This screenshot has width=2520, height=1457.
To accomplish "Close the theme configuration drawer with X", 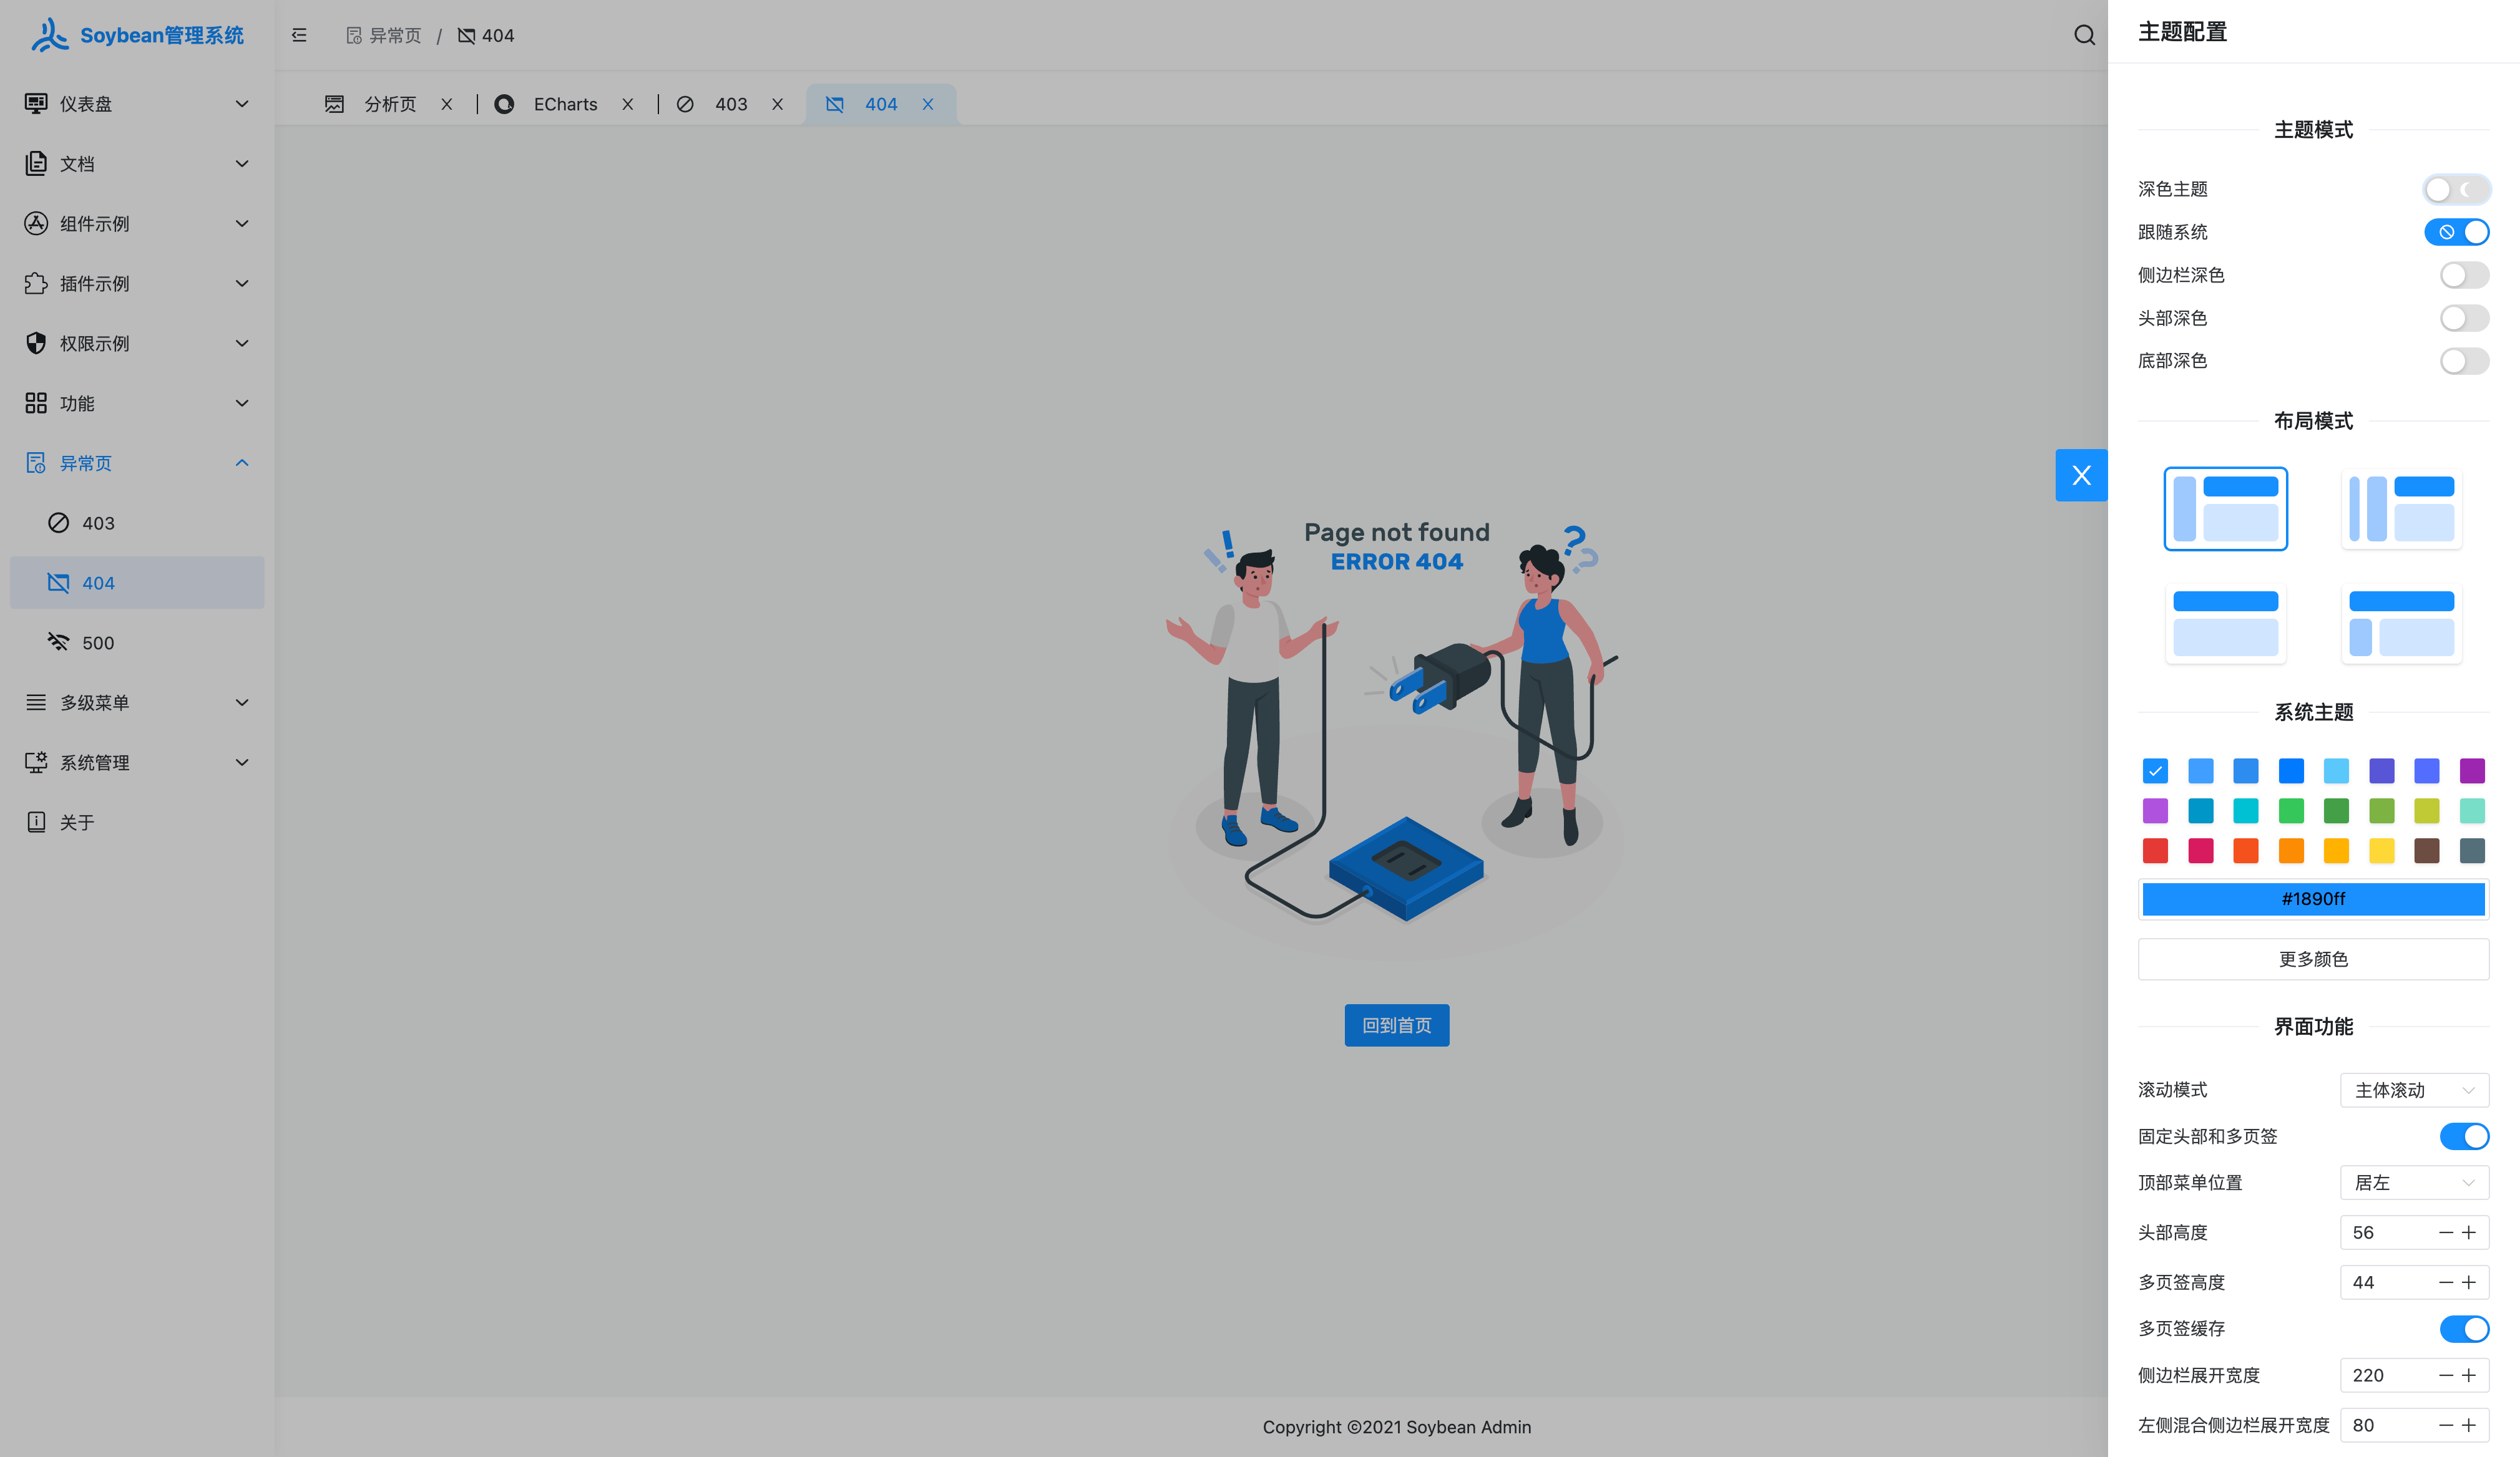I will click(x=2081, y=476).
